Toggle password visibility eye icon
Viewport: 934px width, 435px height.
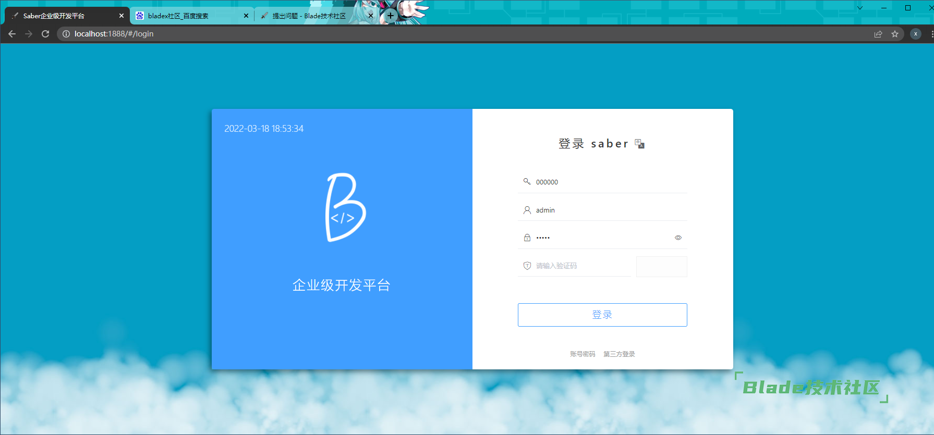678,238
